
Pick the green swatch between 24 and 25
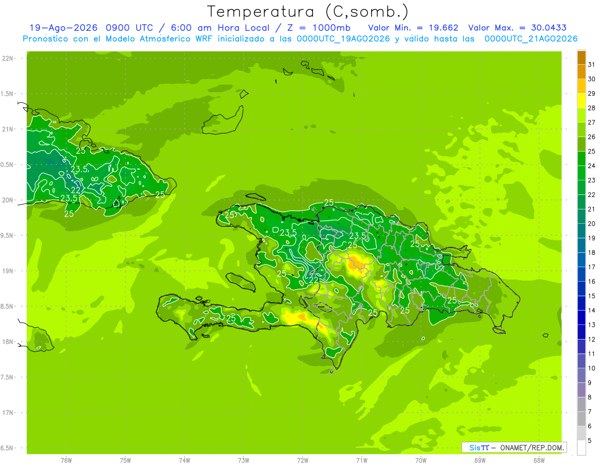tap(581, 159)
